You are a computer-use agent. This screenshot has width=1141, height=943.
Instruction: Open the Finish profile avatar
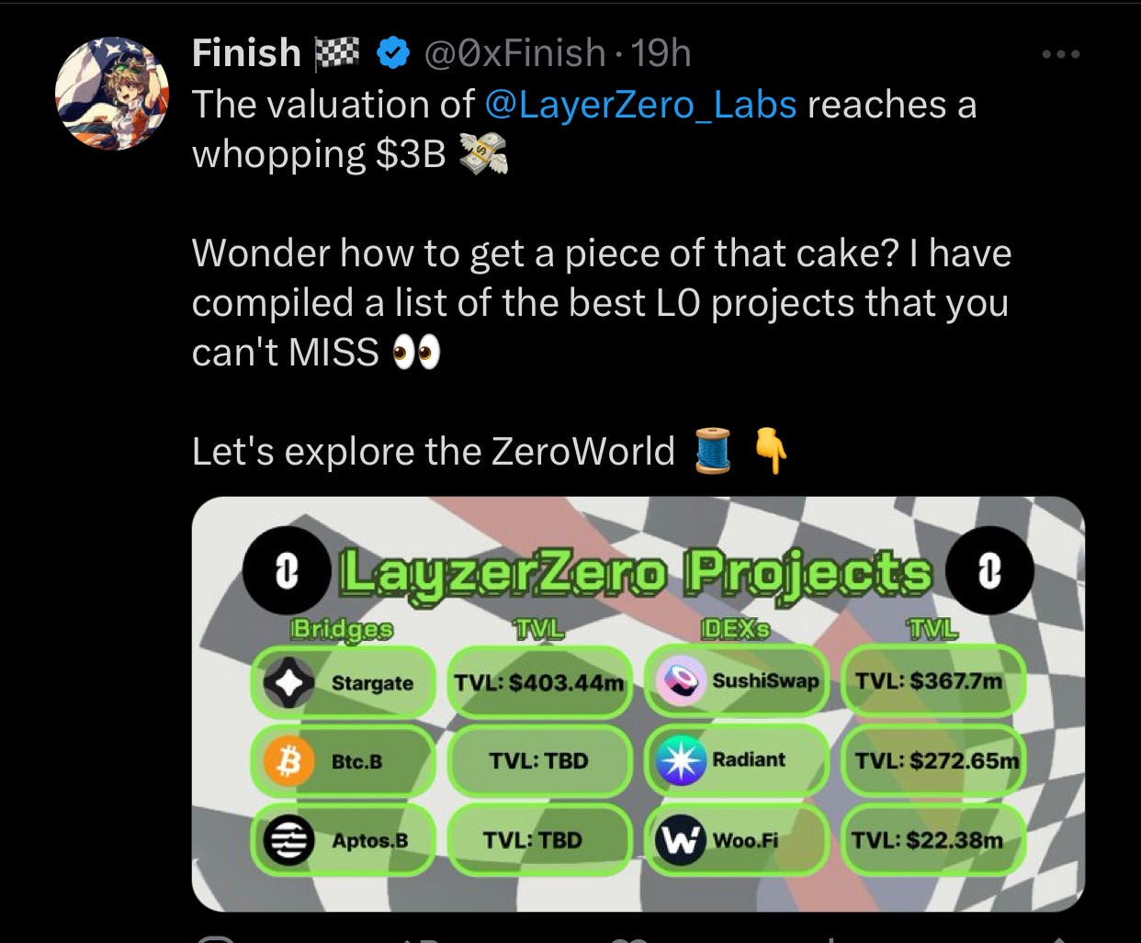(112, 93)
